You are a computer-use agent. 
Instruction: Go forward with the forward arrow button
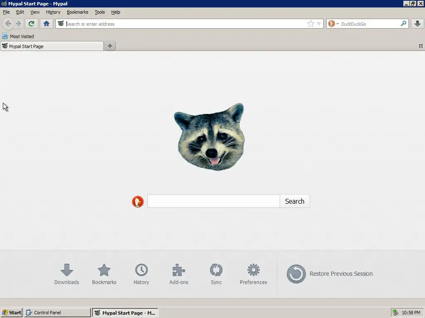coord(18,24)
